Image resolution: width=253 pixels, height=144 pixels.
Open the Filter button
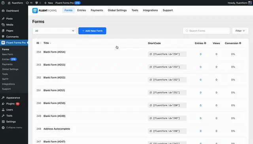point(240,31)
